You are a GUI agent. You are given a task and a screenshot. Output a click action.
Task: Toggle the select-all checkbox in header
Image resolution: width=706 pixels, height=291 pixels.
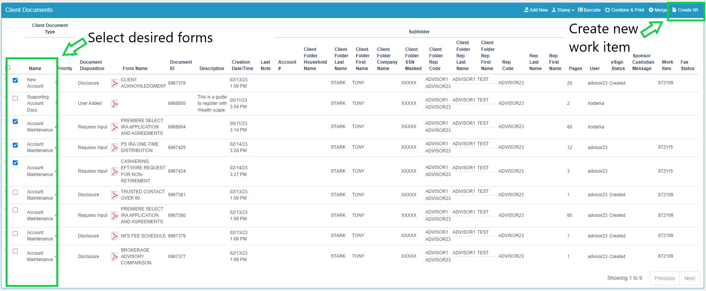point(8,68)
